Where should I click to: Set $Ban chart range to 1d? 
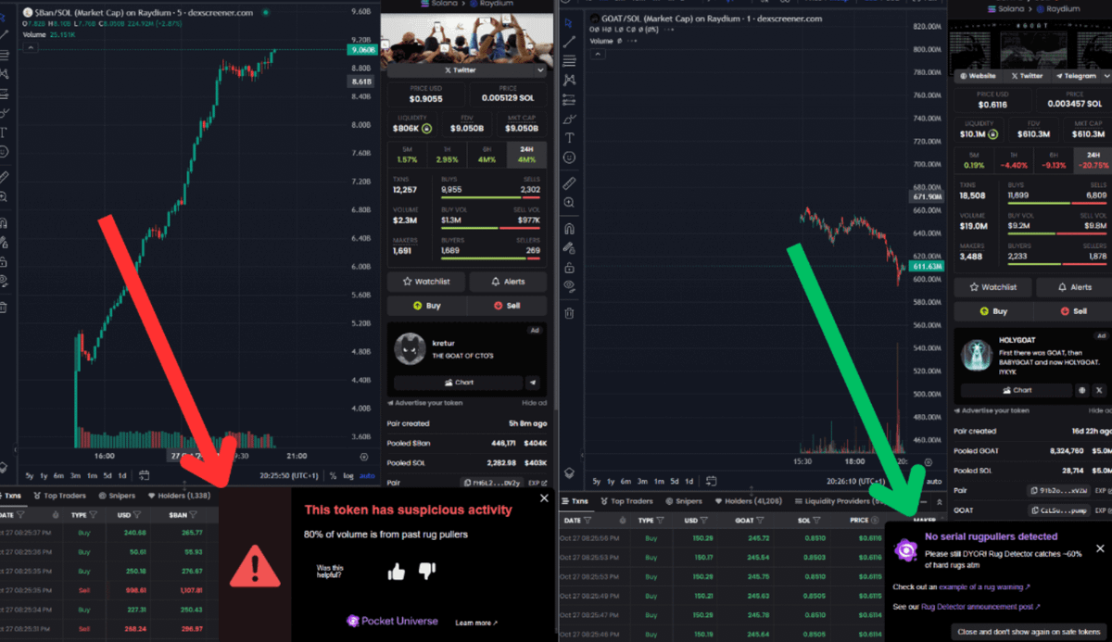coord(122,475)
